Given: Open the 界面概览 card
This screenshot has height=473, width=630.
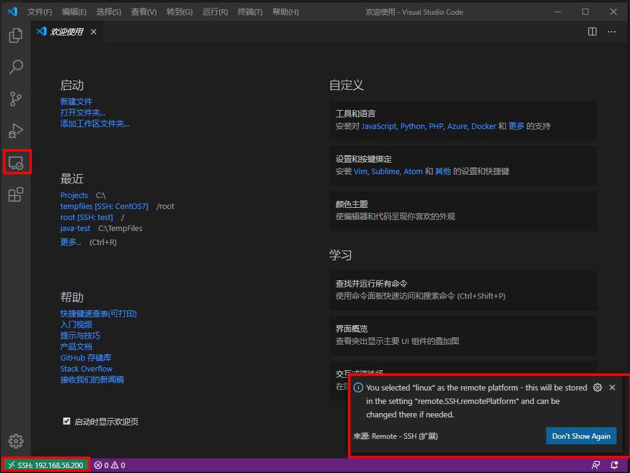Looking at the screenshot, I should coord(463,335).
